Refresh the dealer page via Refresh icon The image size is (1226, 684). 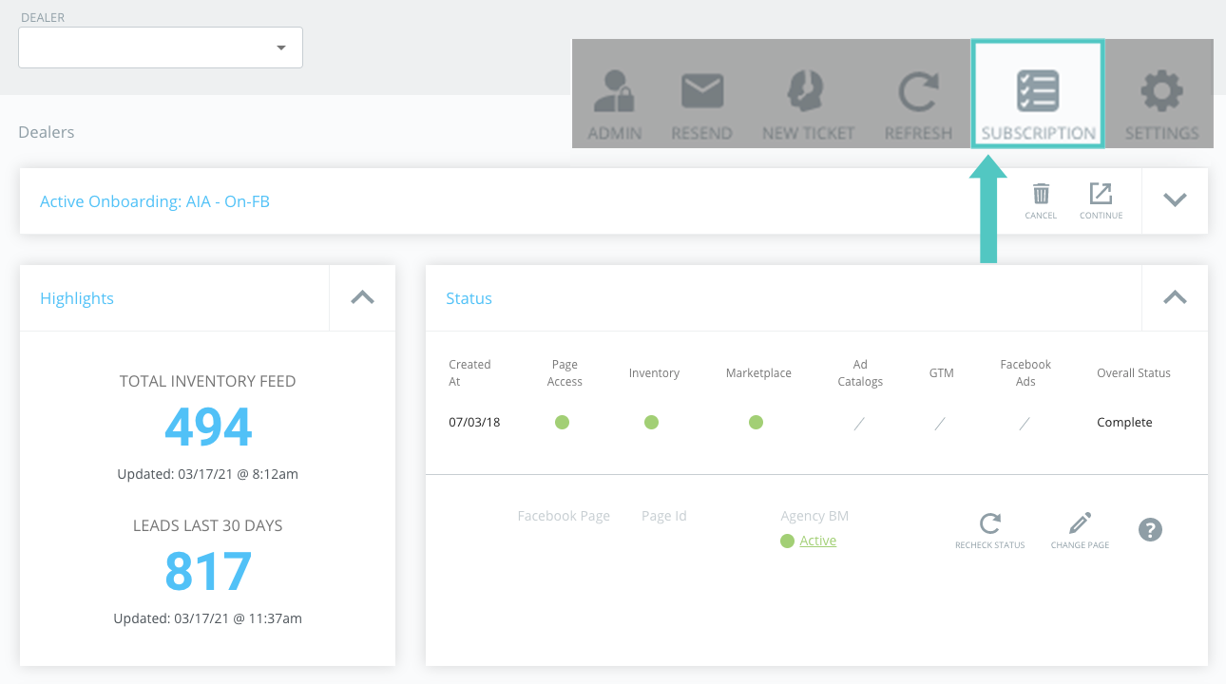[x=918, y=93]
